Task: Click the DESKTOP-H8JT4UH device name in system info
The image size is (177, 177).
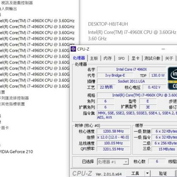Action: point(108,24)
